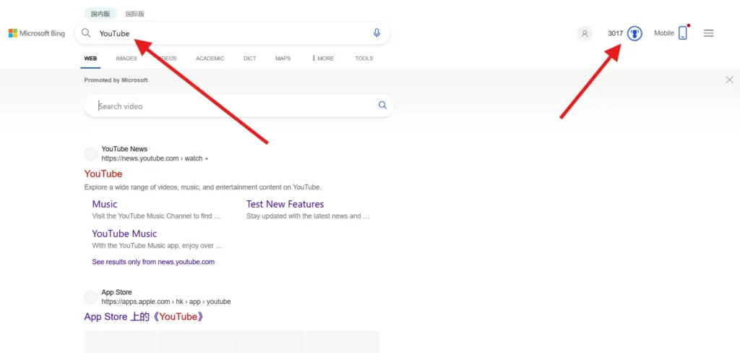Expand the news.youtube.com URL dropdown arrow

207,159
